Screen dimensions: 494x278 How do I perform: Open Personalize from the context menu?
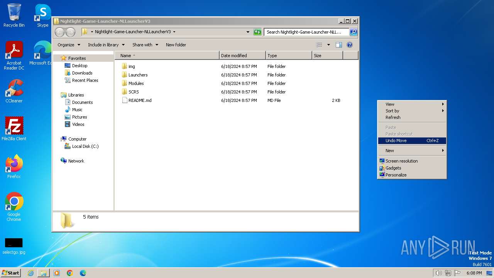pyautogui.click(x=412, y=175)
